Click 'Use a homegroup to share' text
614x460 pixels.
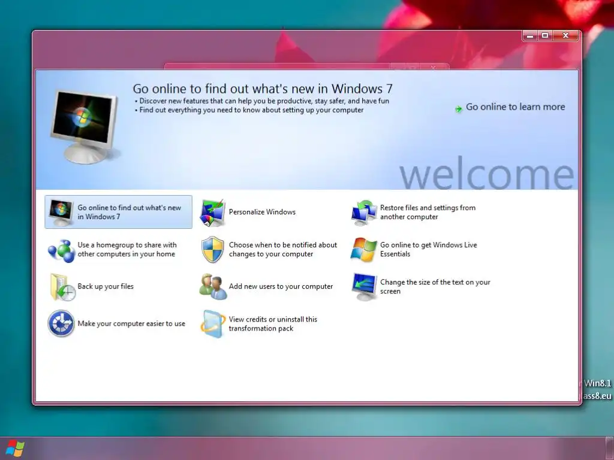(127, 249)
